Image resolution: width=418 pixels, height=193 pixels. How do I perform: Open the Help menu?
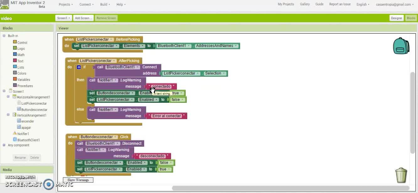pyautogui.click(x=121, y=4)
